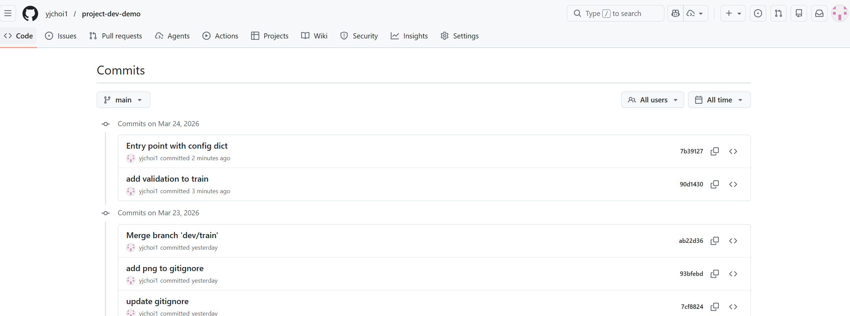Browse repository code at commit 90d1430

733,184
